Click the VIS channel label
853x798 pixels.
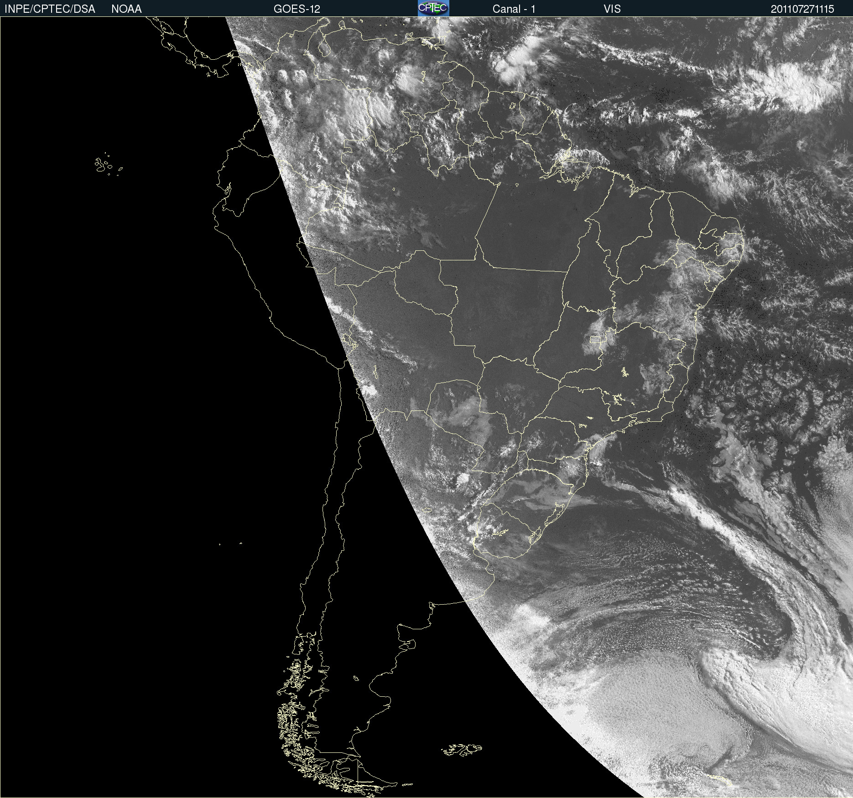click(612, 9)
